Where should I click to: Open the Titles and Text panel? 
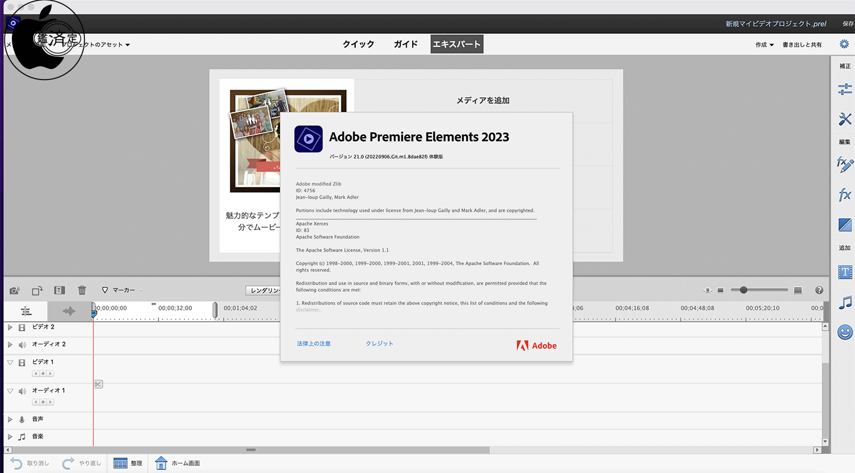844,272
